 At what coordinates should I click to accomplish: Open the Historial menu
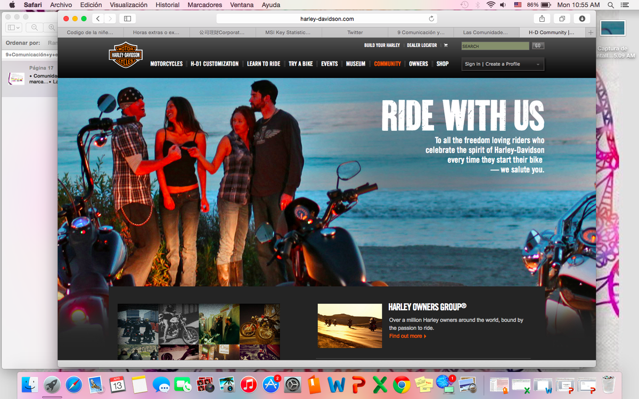pos(167,5)
